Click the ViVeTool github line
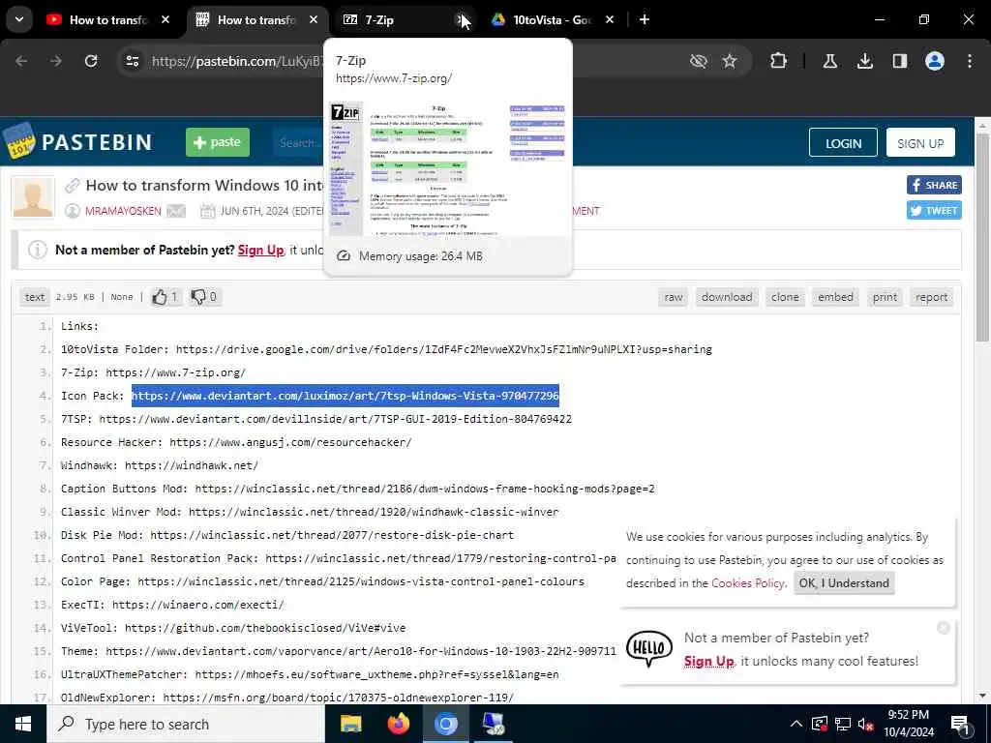 [233, 628]
